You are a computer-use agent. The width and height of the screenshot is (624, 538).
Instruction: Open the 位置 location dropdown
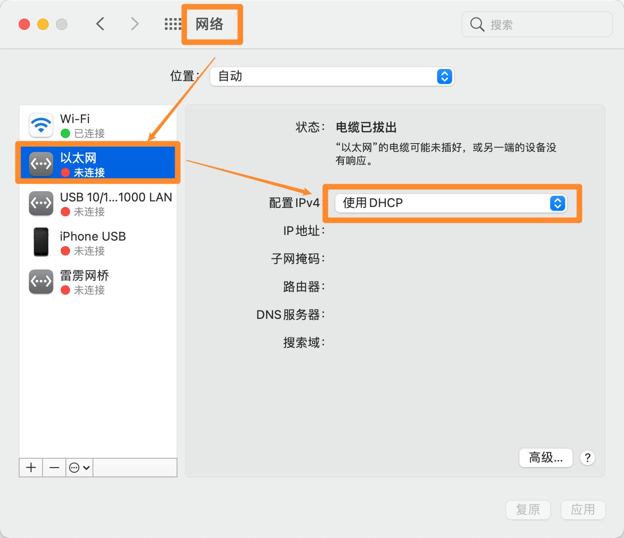pos(331,76)
